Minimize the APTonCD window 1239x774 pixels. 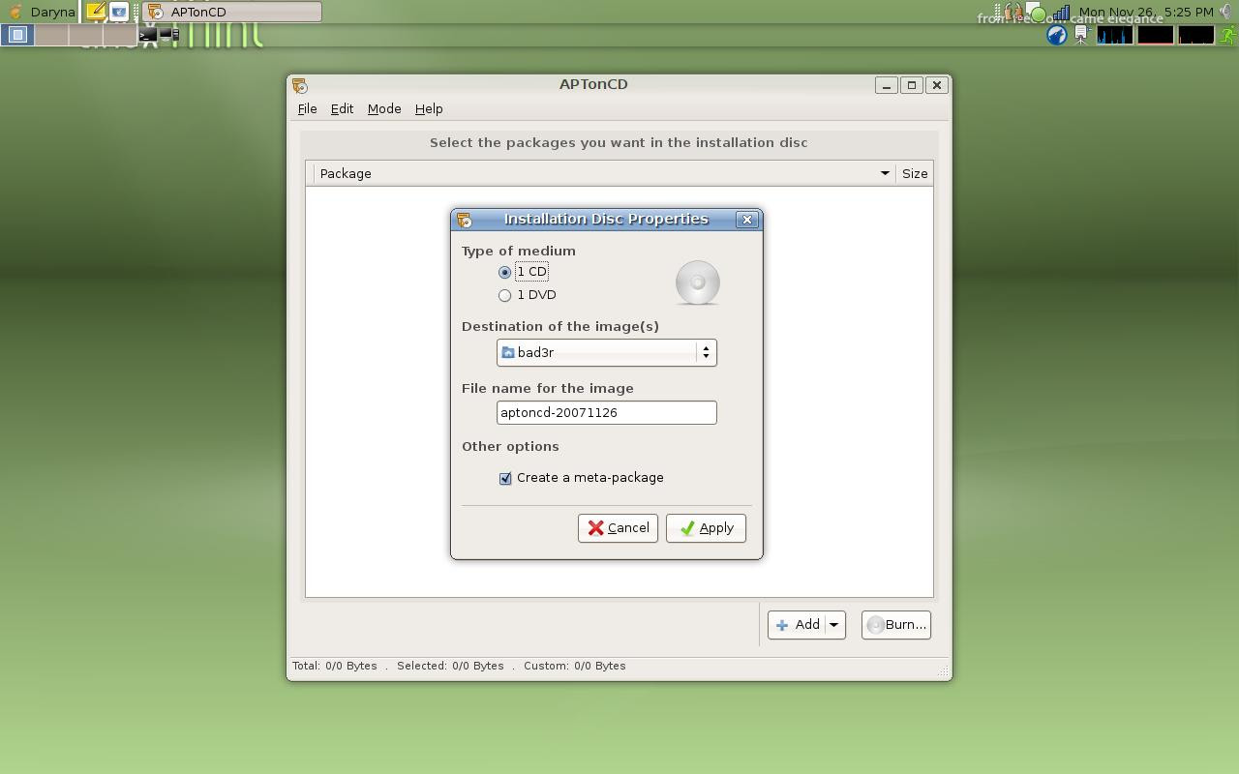[x=886, y=85]
